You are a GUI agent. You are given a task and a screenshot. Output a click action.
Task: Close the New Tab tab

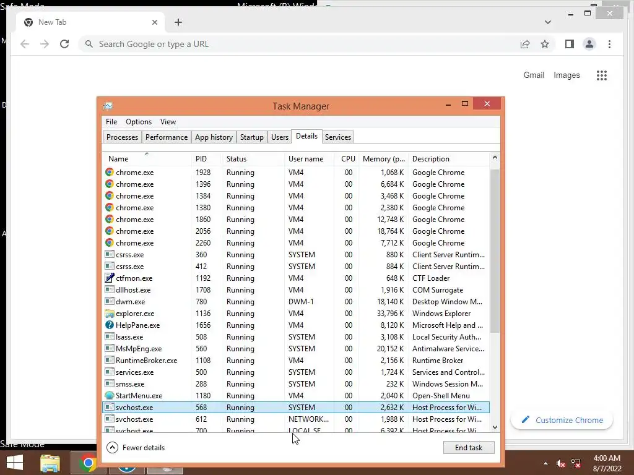154,22
